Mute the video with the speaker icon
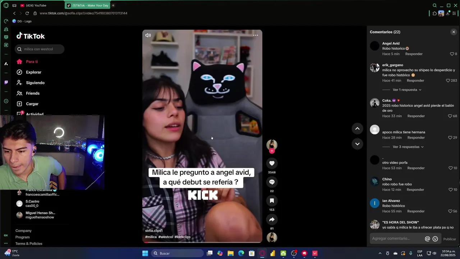Image resolution: width=460 pixels, height=259 pixels. pos(148,35)
